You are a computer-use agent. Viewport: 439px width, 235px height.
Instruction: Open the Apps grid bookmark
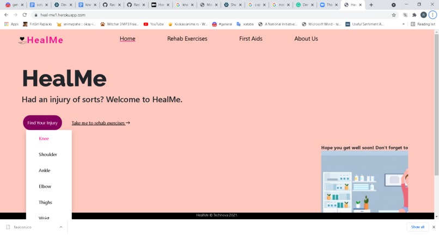11,24
